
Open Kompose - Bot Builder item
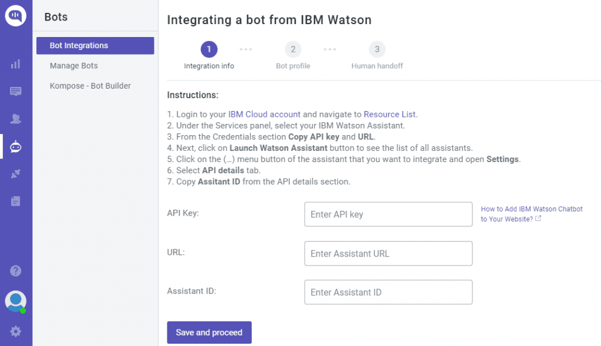(x=90, y=86)
